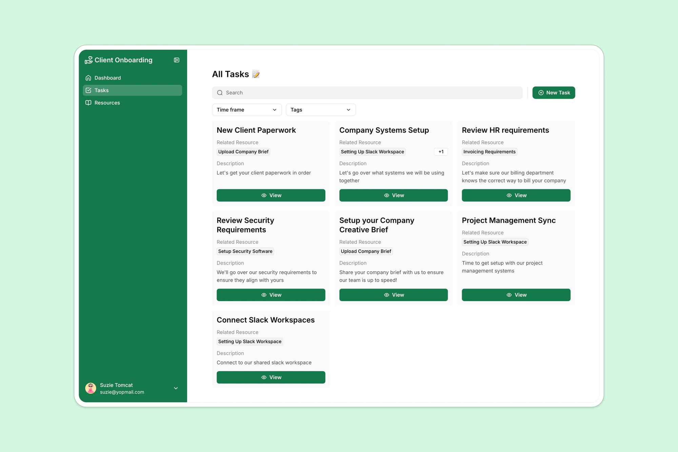
Task: Open the Tags filter dropdown
Action: tap(321, 110)
